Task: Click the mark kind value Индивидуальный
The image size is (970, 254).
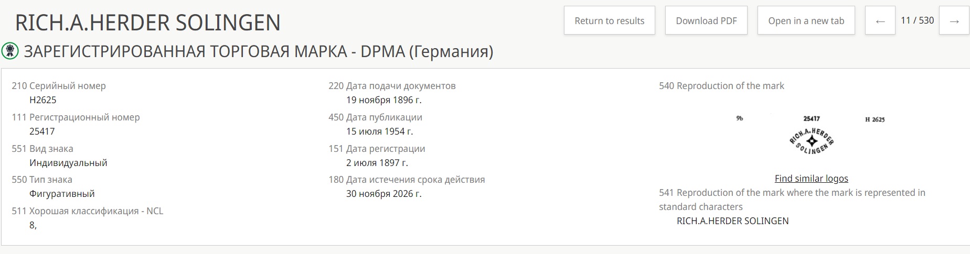Action: tap(68, 163)
